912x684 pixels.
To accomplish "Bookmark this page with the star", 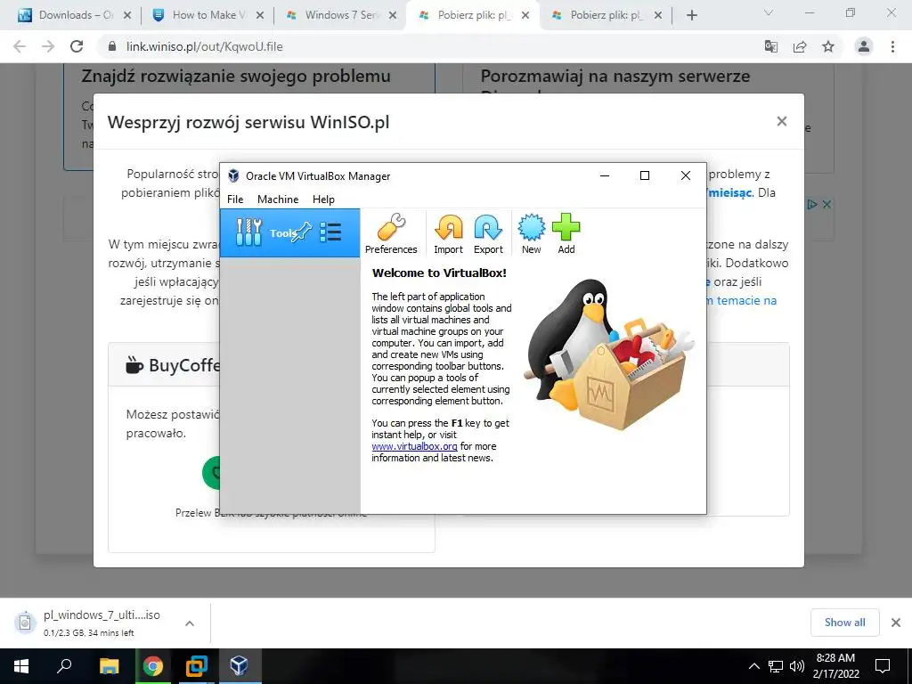I will [828, 46].
